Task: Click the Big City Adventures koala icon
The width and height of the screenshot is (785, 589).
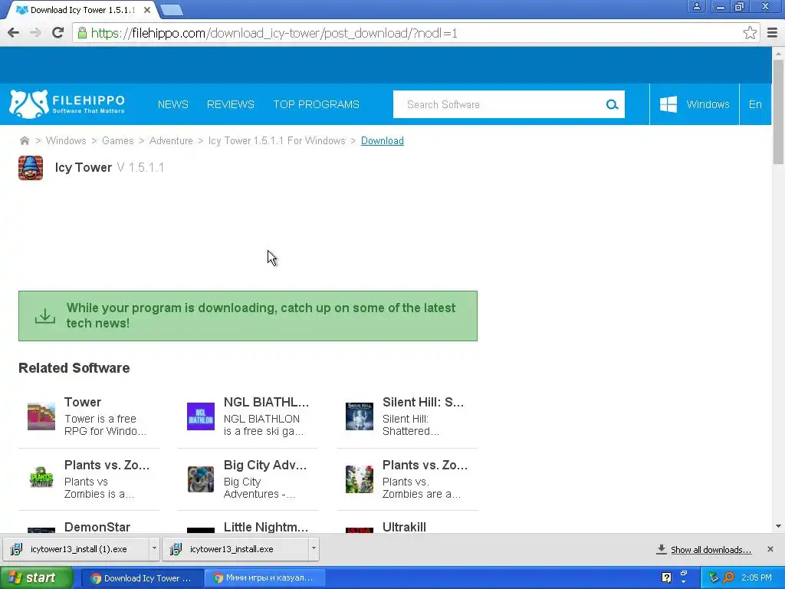Action: [201, 479]
